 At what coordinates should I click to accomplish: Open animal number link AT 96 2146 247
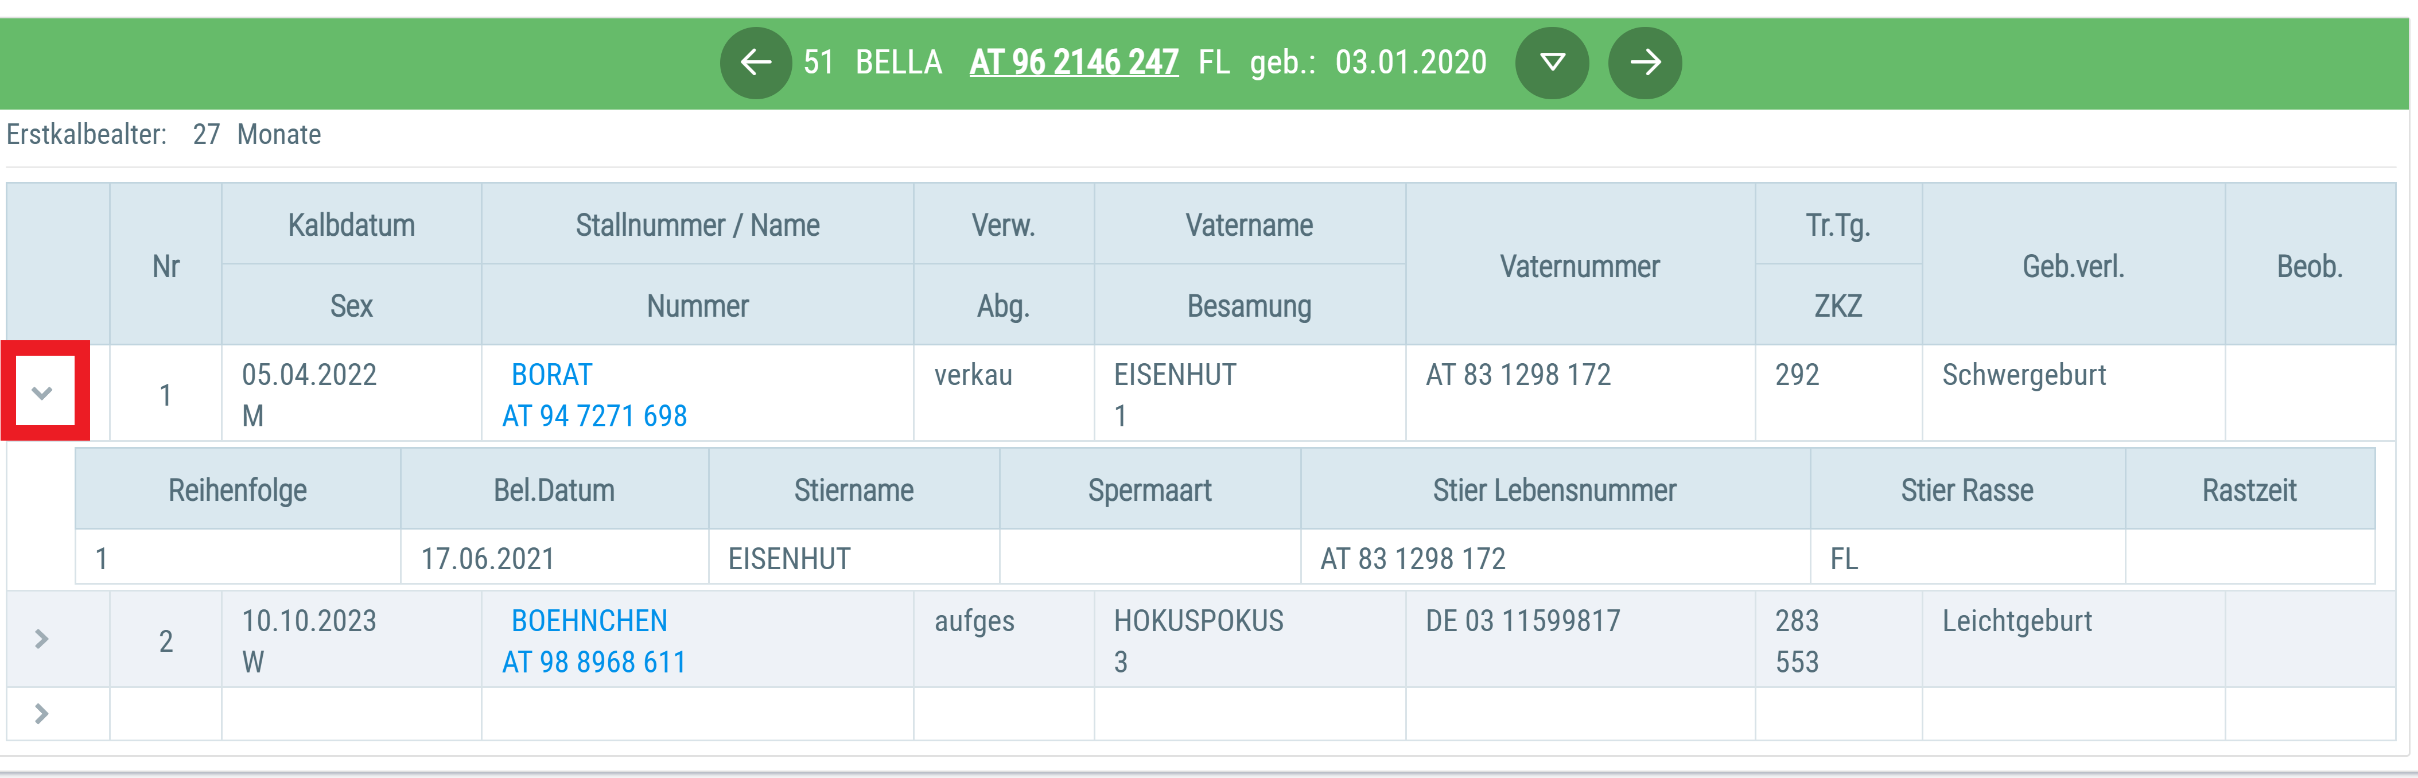(1074, 62)
